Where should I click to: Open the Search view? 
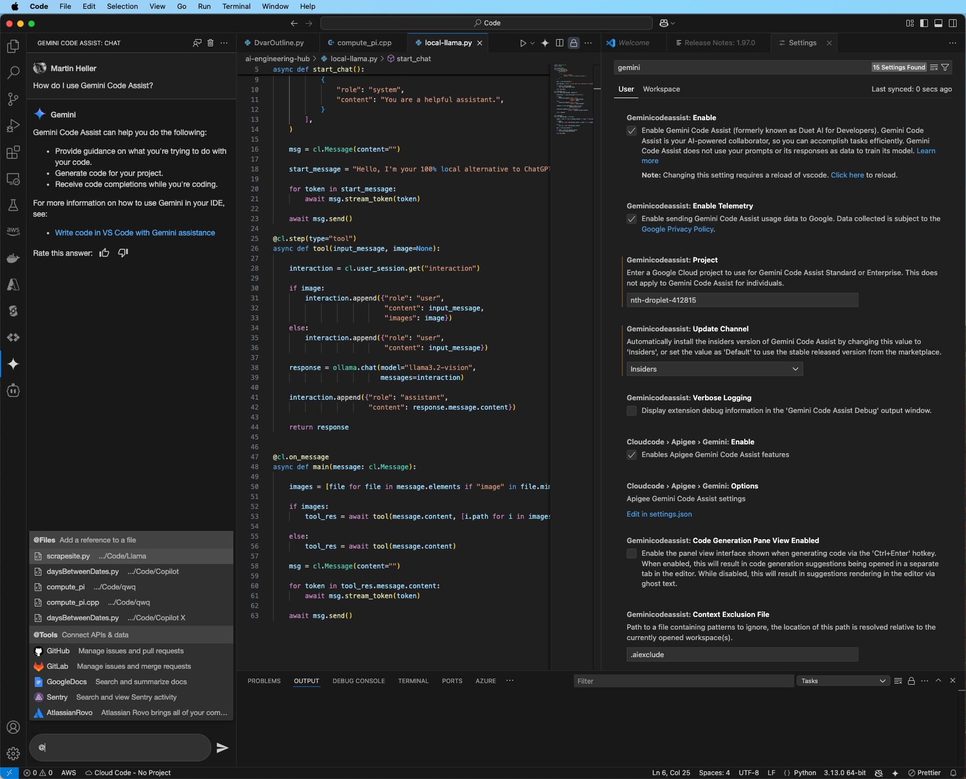click(x=13, y=72)
